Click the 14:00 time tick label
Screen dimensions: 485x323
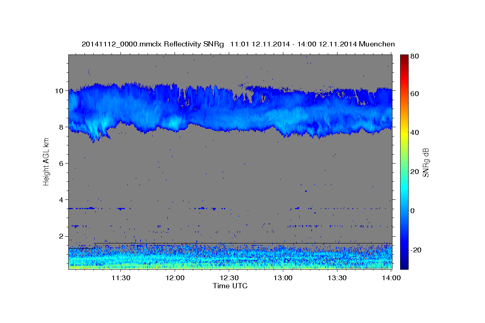click(391, 278)
